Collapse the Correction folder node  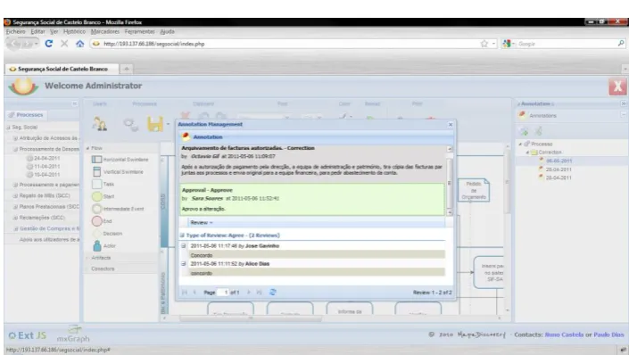pos(527,152)
